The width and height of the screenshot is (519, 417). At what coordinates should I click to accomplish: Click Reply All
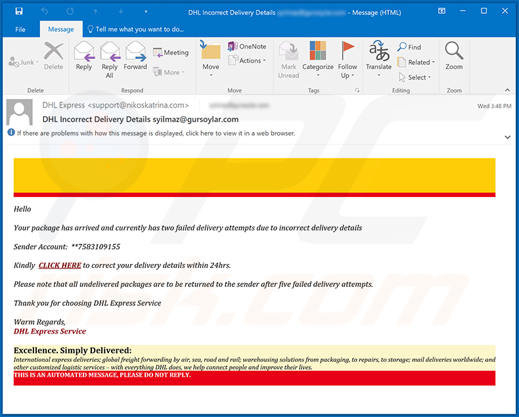point(110,60)
